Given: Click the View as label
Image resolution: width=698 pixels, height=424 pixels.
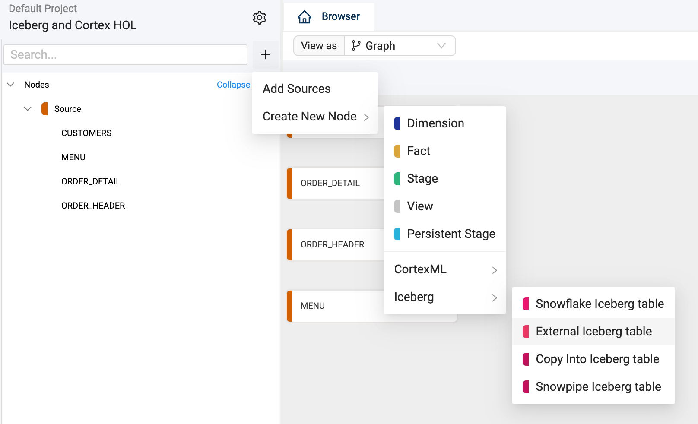Looking at the screenshot, I should point(319,46).
